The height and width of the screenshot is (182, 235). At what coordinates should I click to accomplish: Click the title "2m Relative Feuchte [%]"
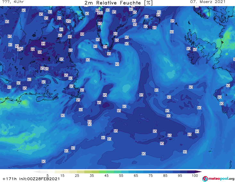click(119, 3)
